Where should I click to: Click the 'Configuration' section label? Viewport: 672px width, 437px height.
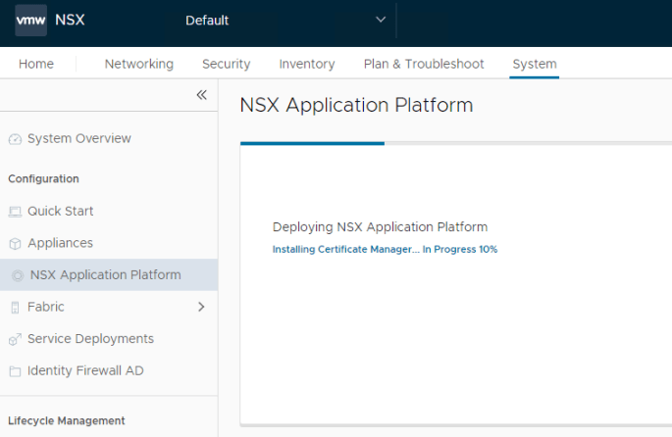[43, 178]
